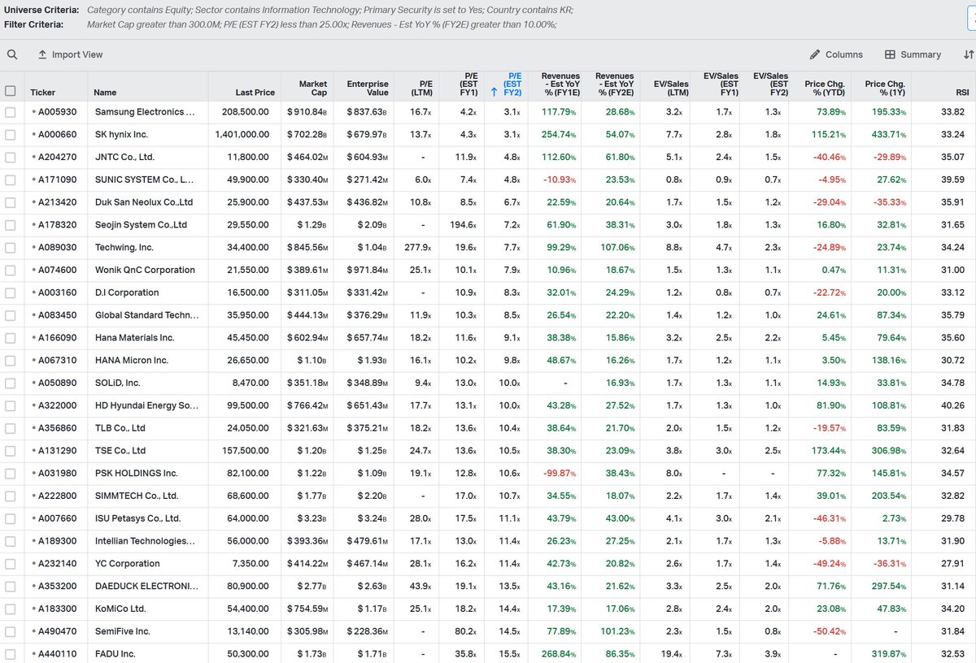This screenshot has height=663, width=976.
Task: Sort by EV/Sales (EST FY2) column header
Action: pyautogui.click(x=770, y=84)
